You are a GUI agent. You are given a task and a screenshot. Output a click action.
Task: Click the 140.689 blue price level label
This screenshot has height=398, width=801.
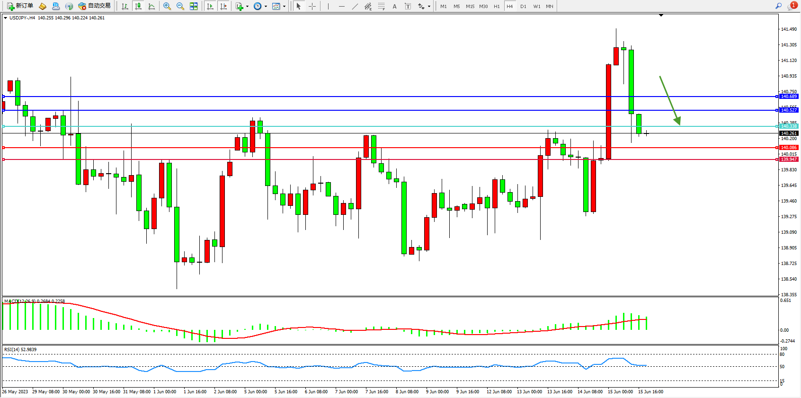click(789, 97)
